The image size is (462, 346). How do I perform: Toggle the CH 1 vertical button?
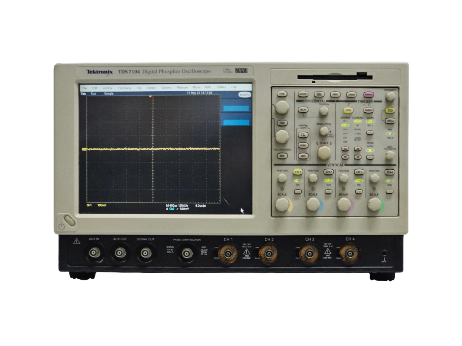(x=298, y=172)
